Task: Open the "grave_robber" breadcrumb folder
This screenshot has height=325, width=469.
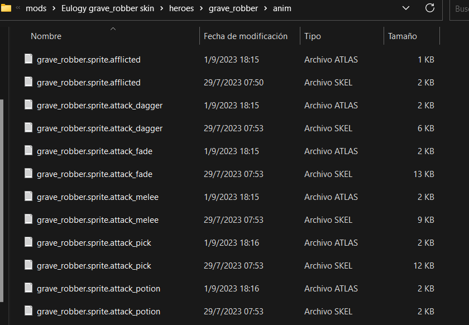Action: 233,8
